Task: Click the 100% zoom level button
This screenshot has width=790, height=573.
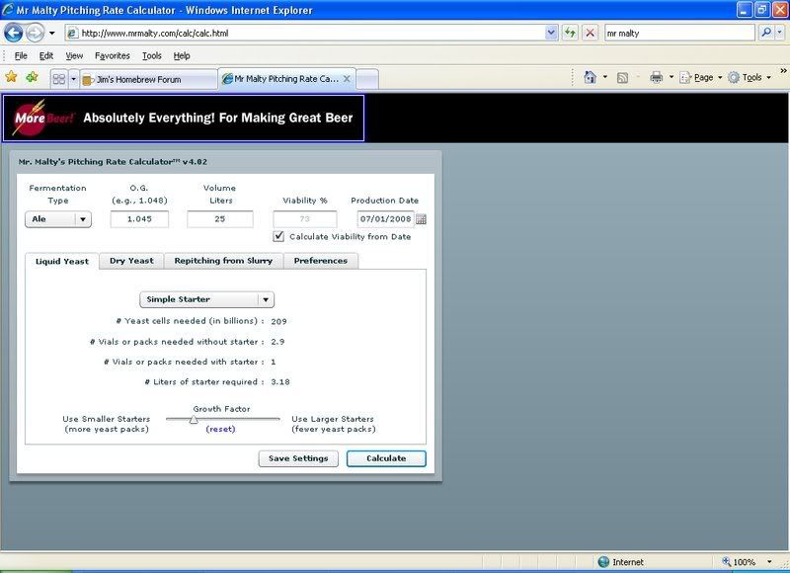Action: click(x=739, y=562)
